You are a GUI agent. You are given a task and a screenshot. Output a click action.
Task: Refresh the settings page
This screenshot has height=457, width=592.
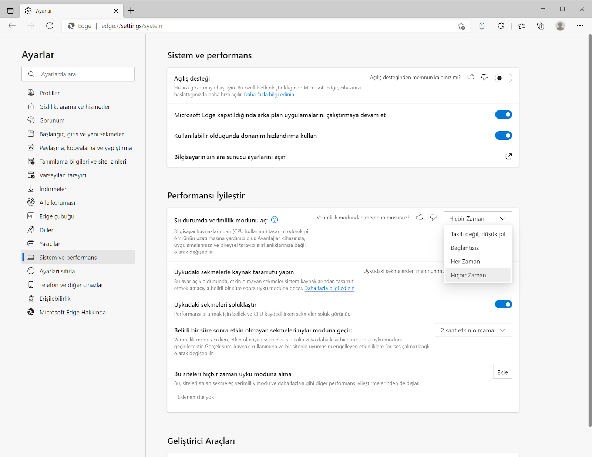click(x=50, y=26)
